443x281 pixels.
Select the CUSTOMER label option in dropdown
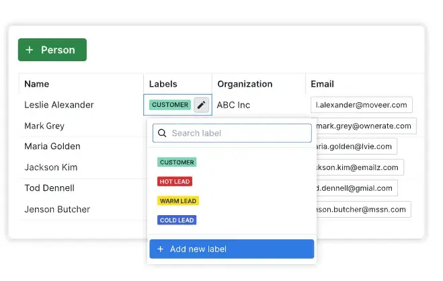[x=177, y=162]
